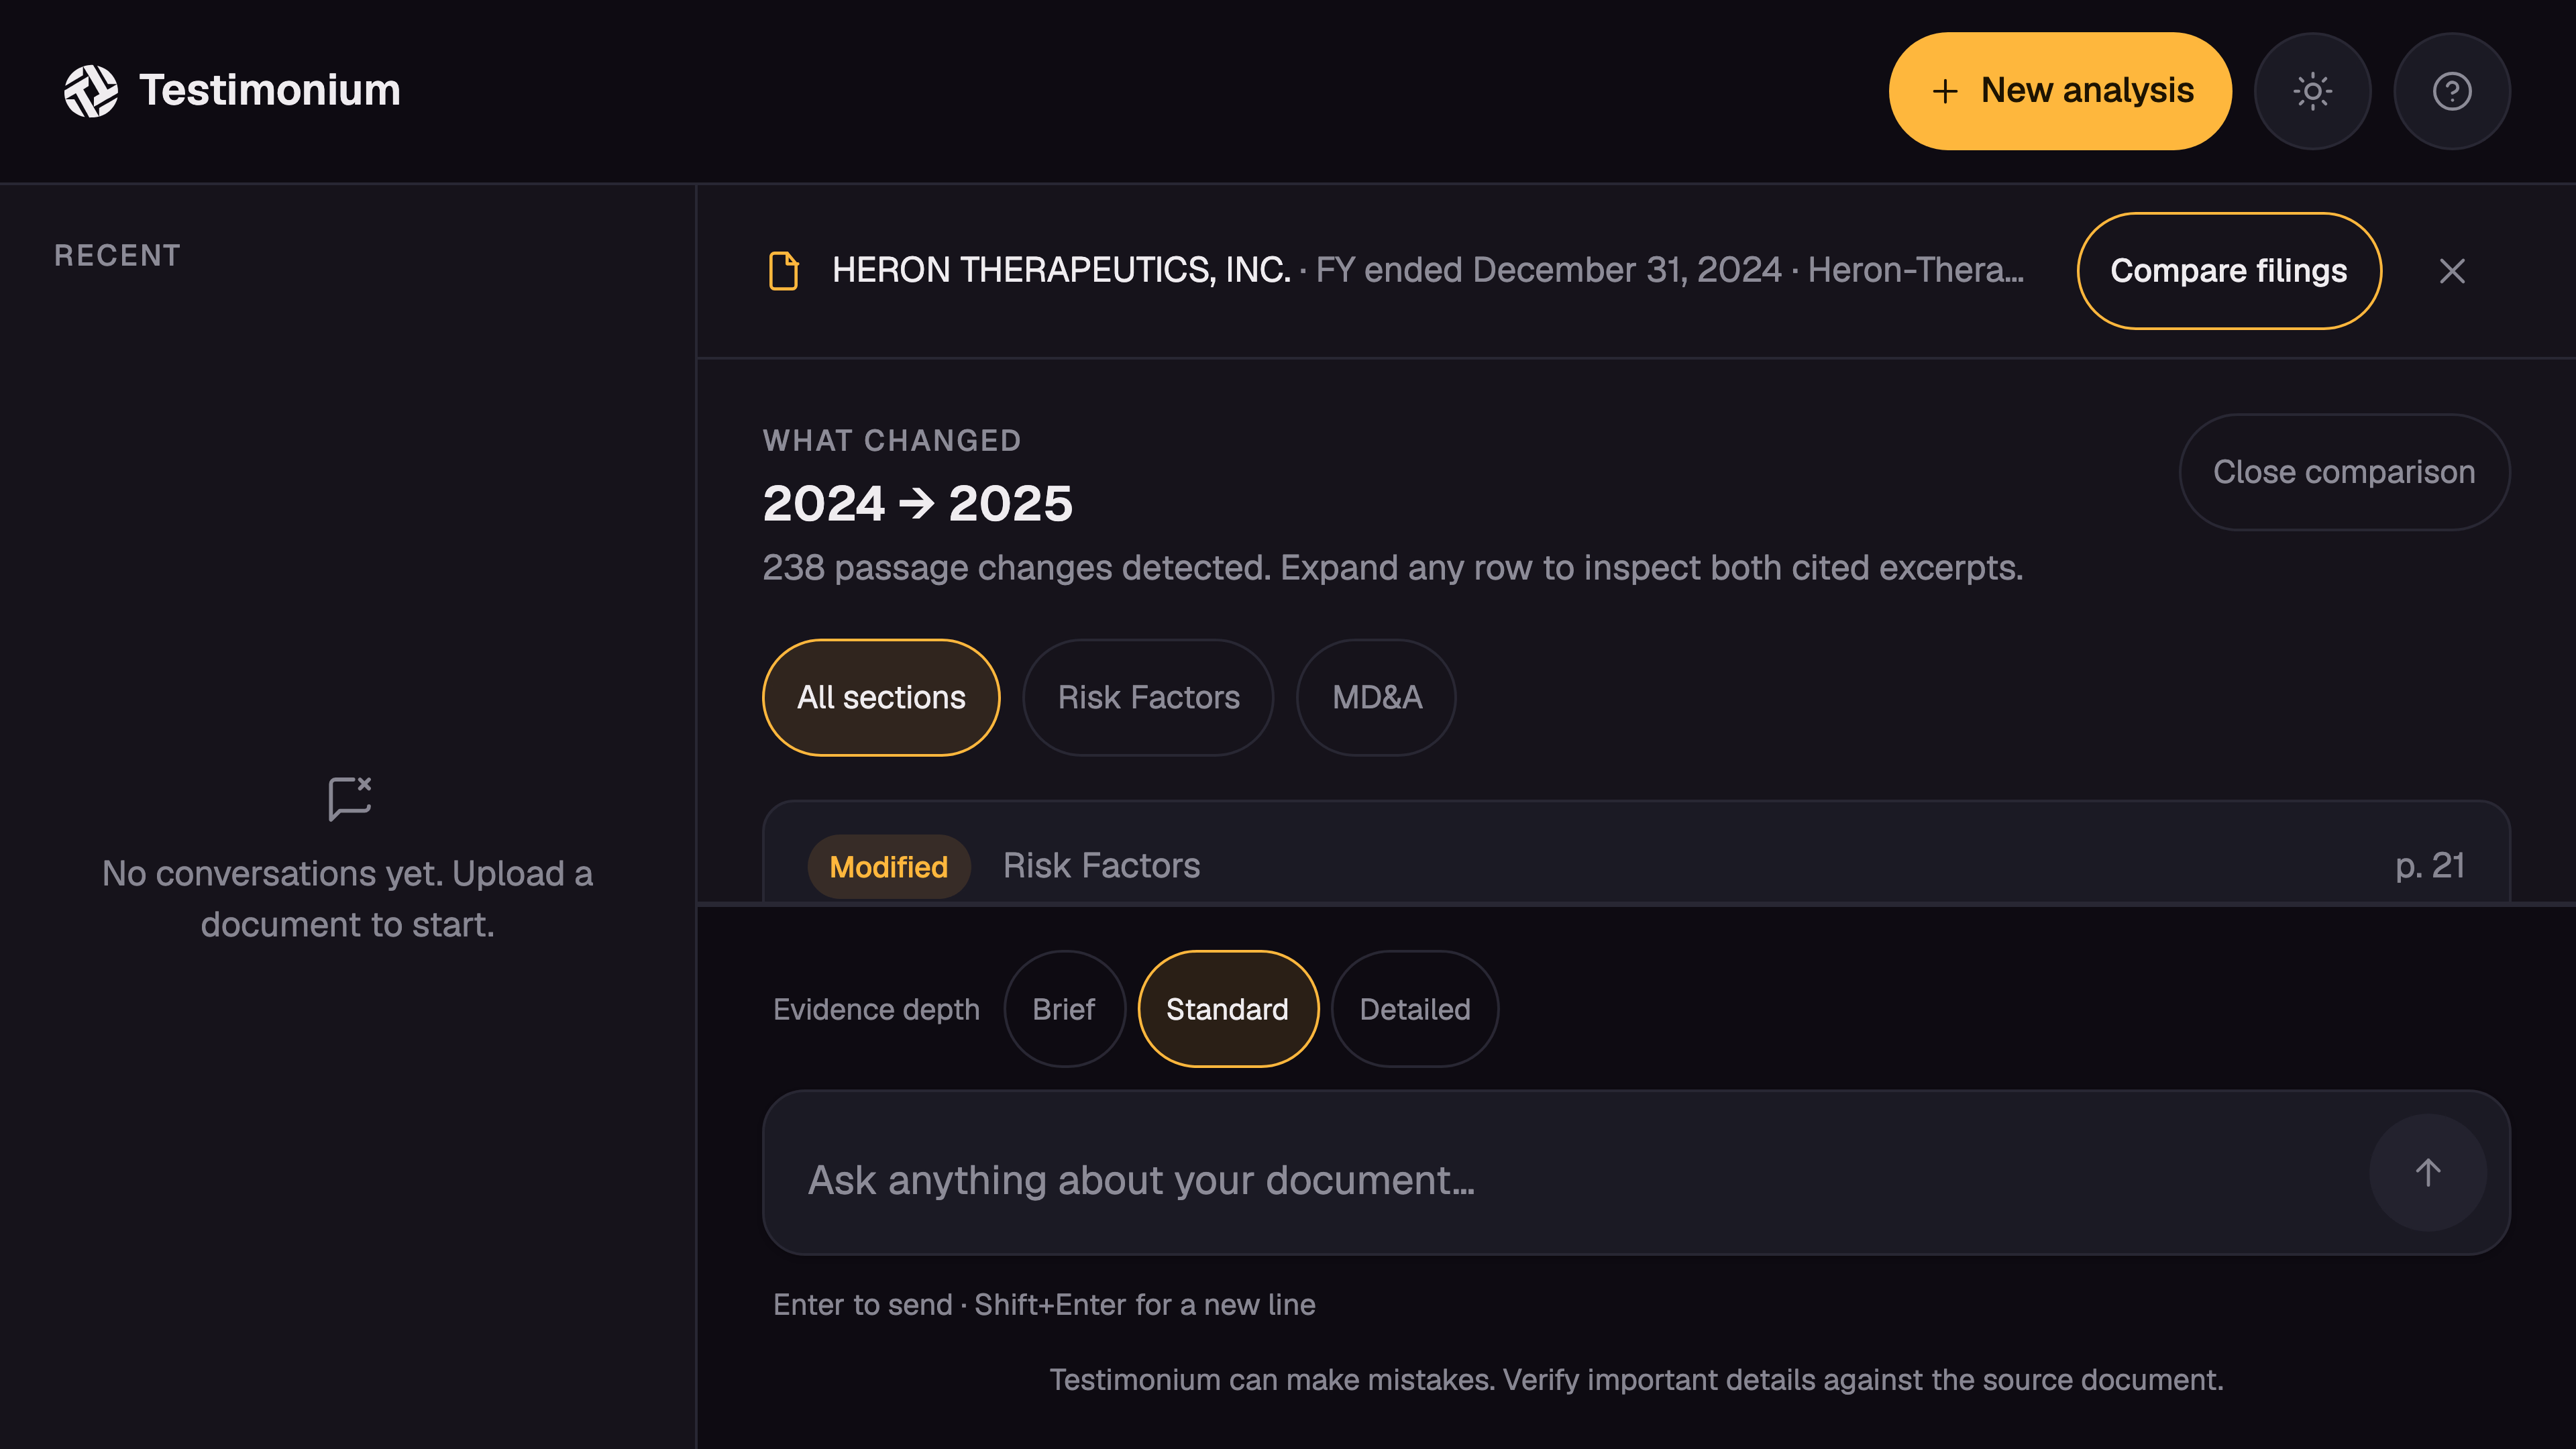Click the Testimonium app title
Viewport: 2576px width, 1449px height.
[x=270, y=90]
